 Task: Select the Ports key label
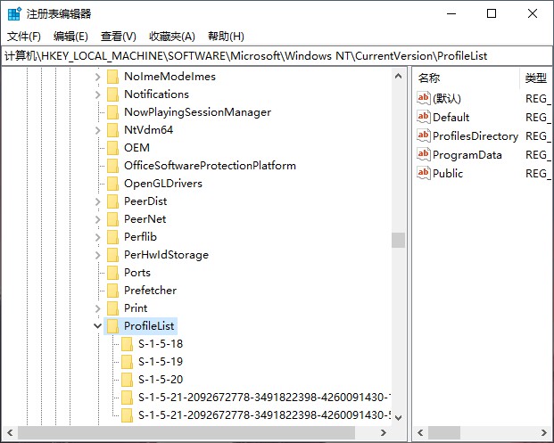pyautogui.click(x=137, y=273)
